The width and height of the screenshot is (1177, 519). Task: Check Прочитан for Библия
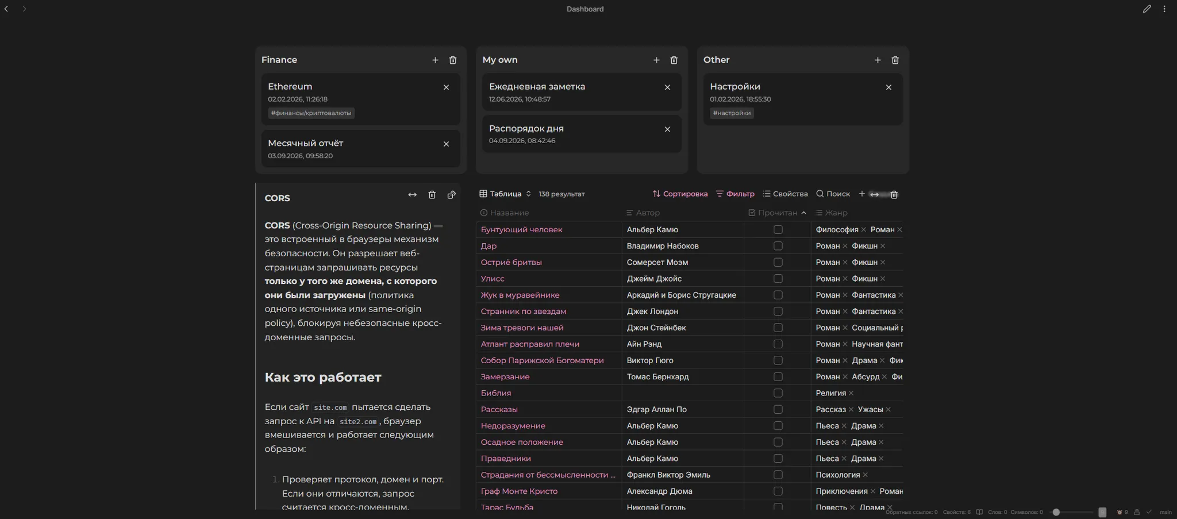(778, 393)
